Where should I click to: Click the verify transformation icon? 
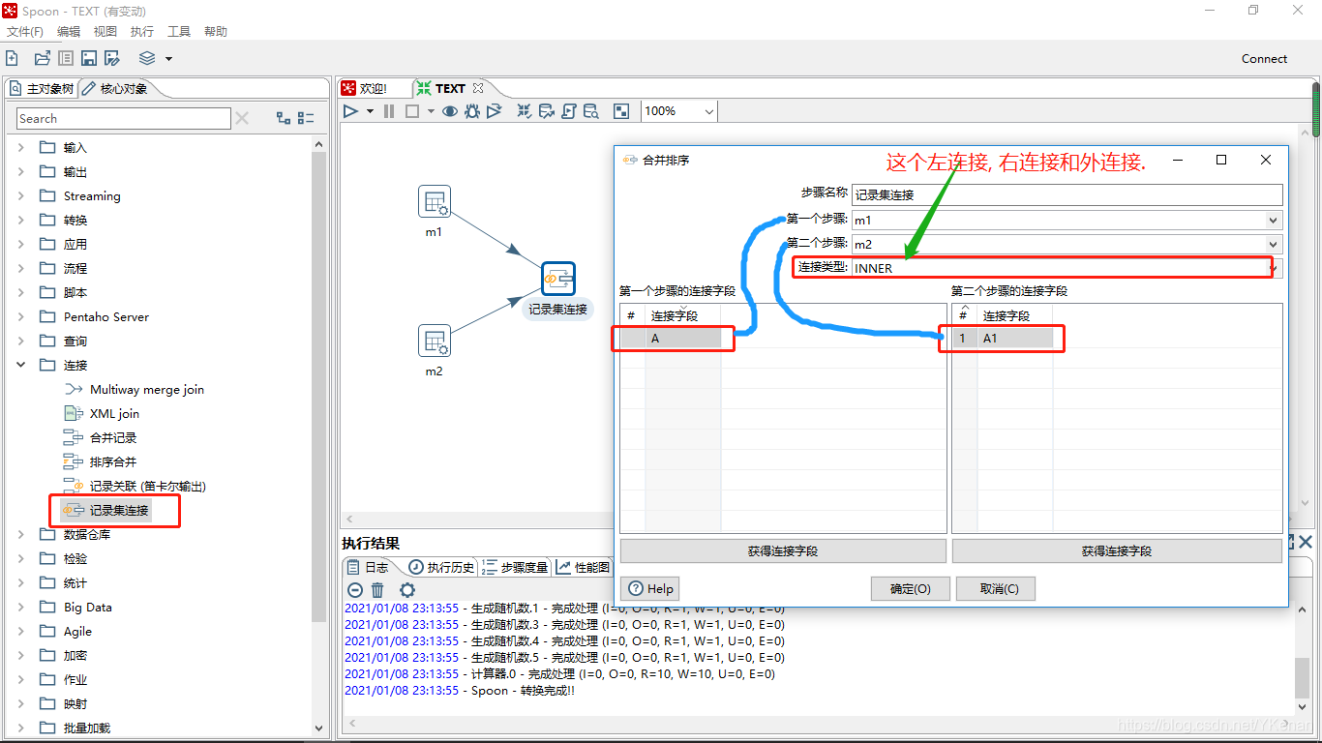(524, 111)
